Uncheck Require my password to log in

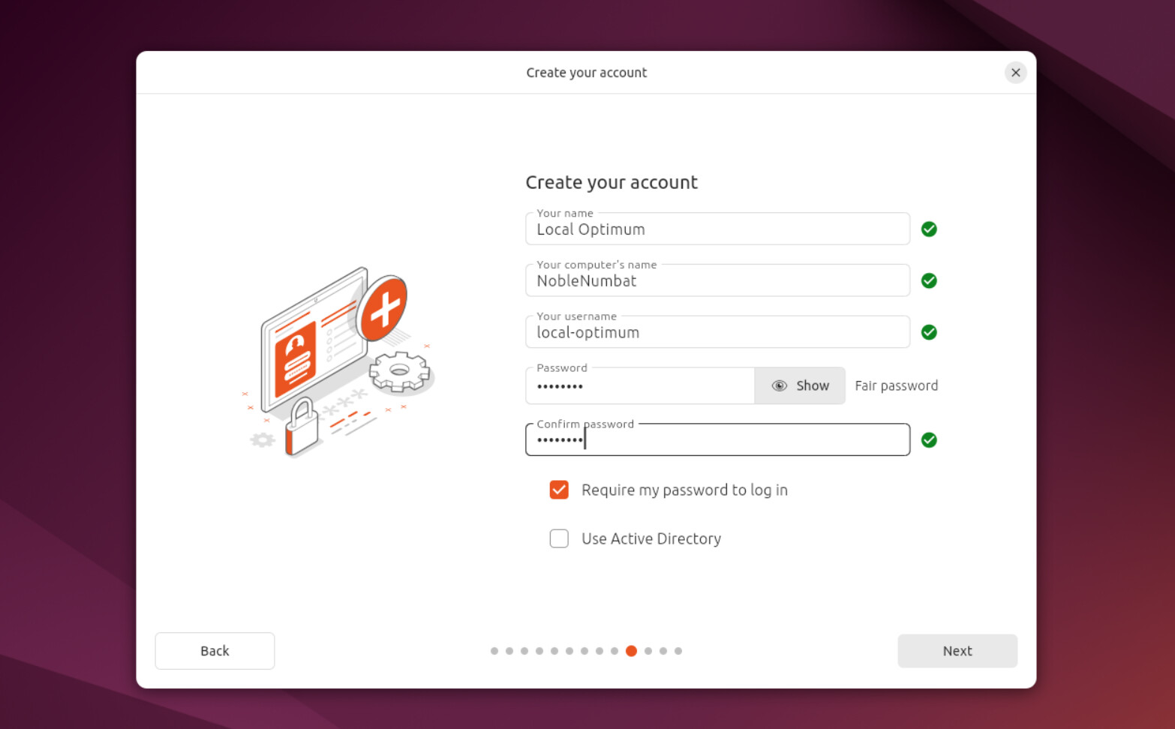tap(559, 490)
